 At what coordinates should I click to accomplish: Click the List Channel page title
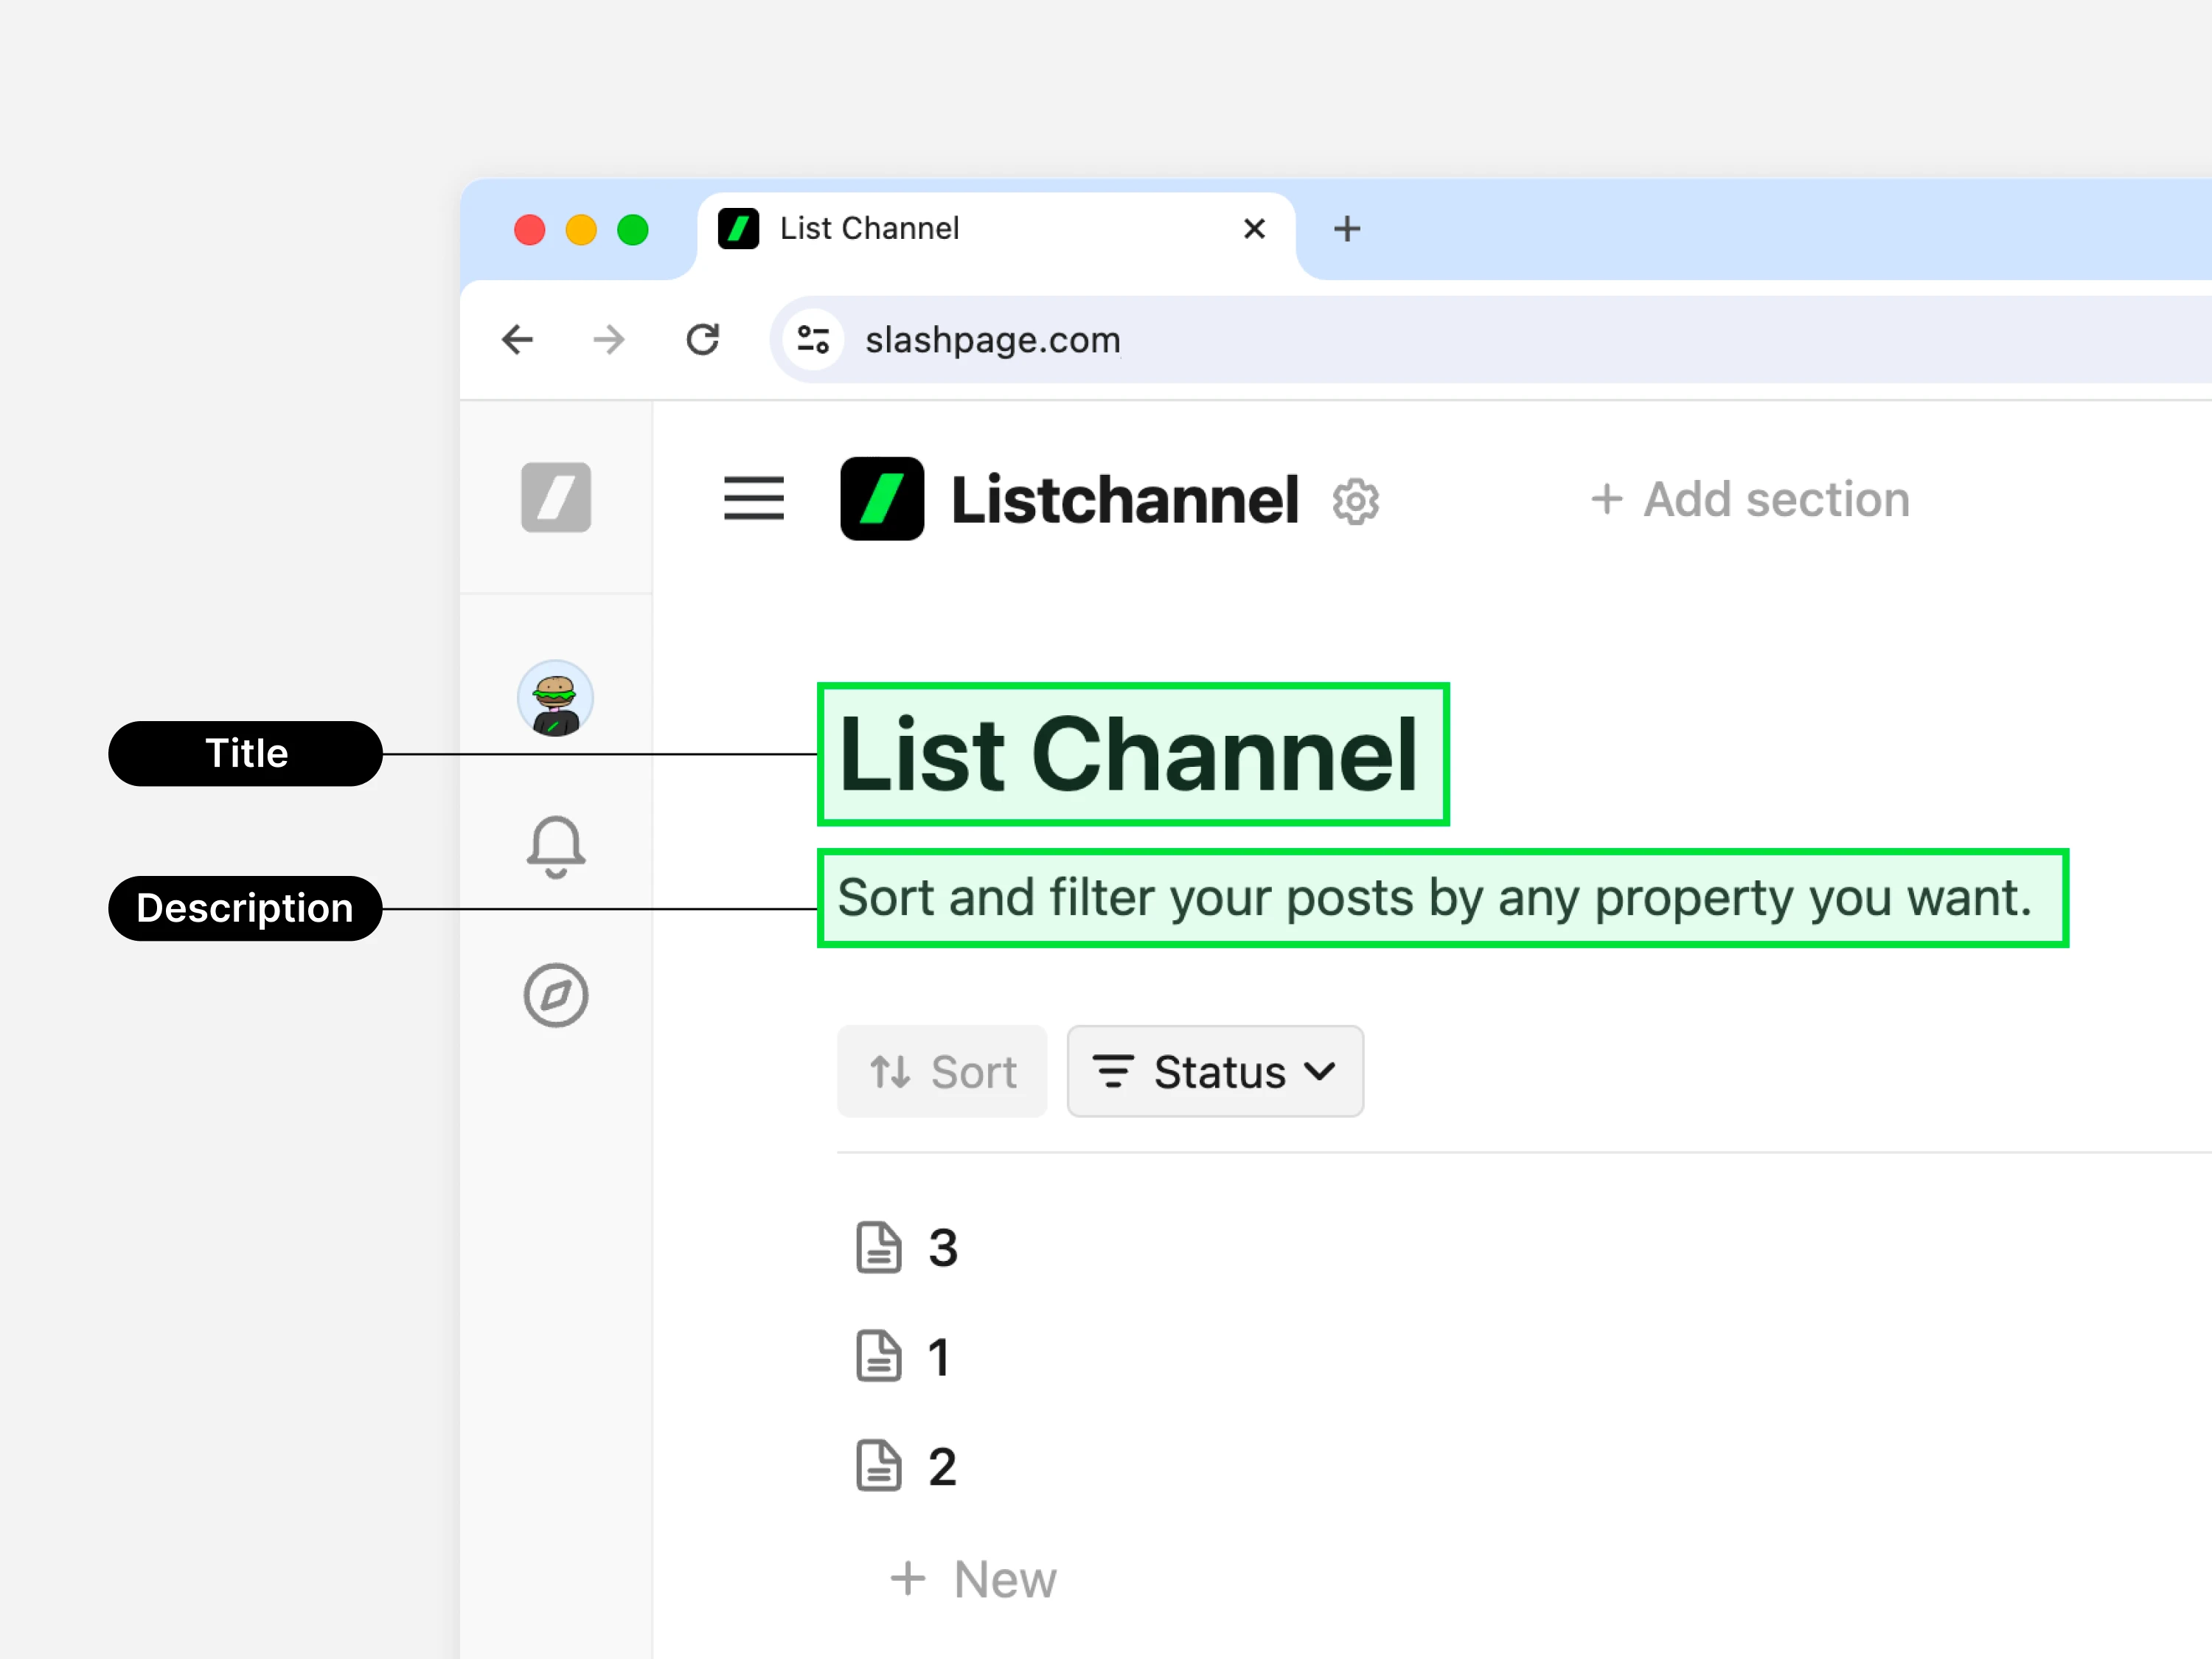coord(1129,754)
